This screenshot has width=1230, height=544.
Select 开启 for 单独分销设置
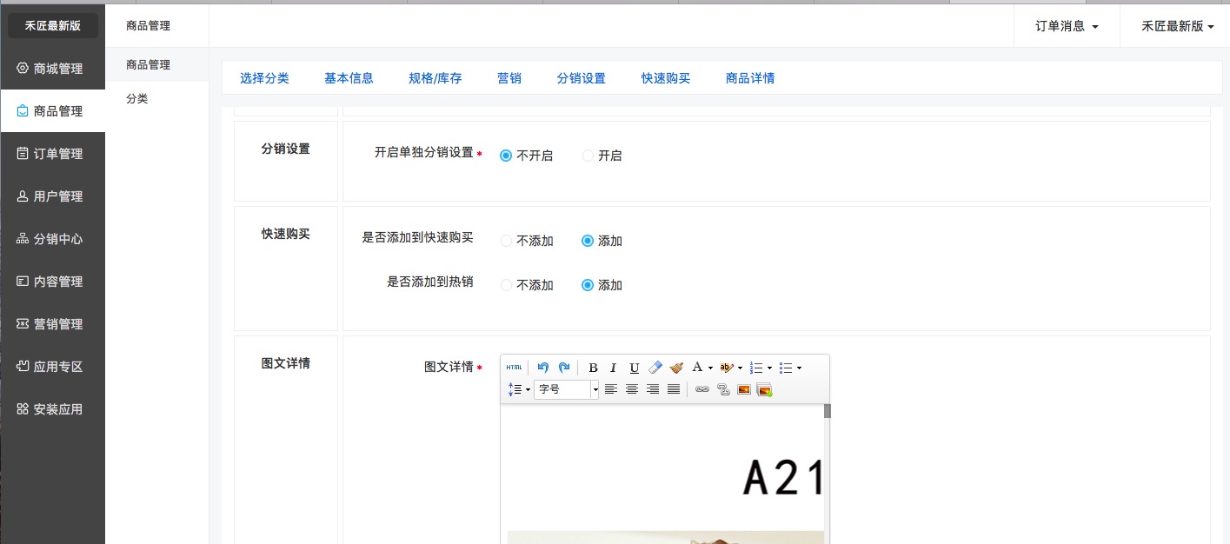[588, 156]
